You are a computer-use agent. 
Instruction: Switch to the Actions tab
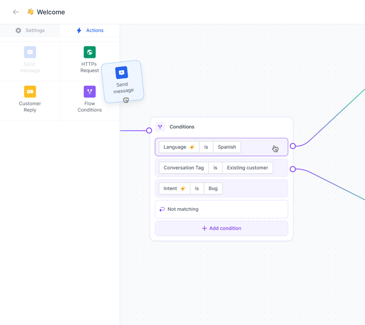[90, 31]
